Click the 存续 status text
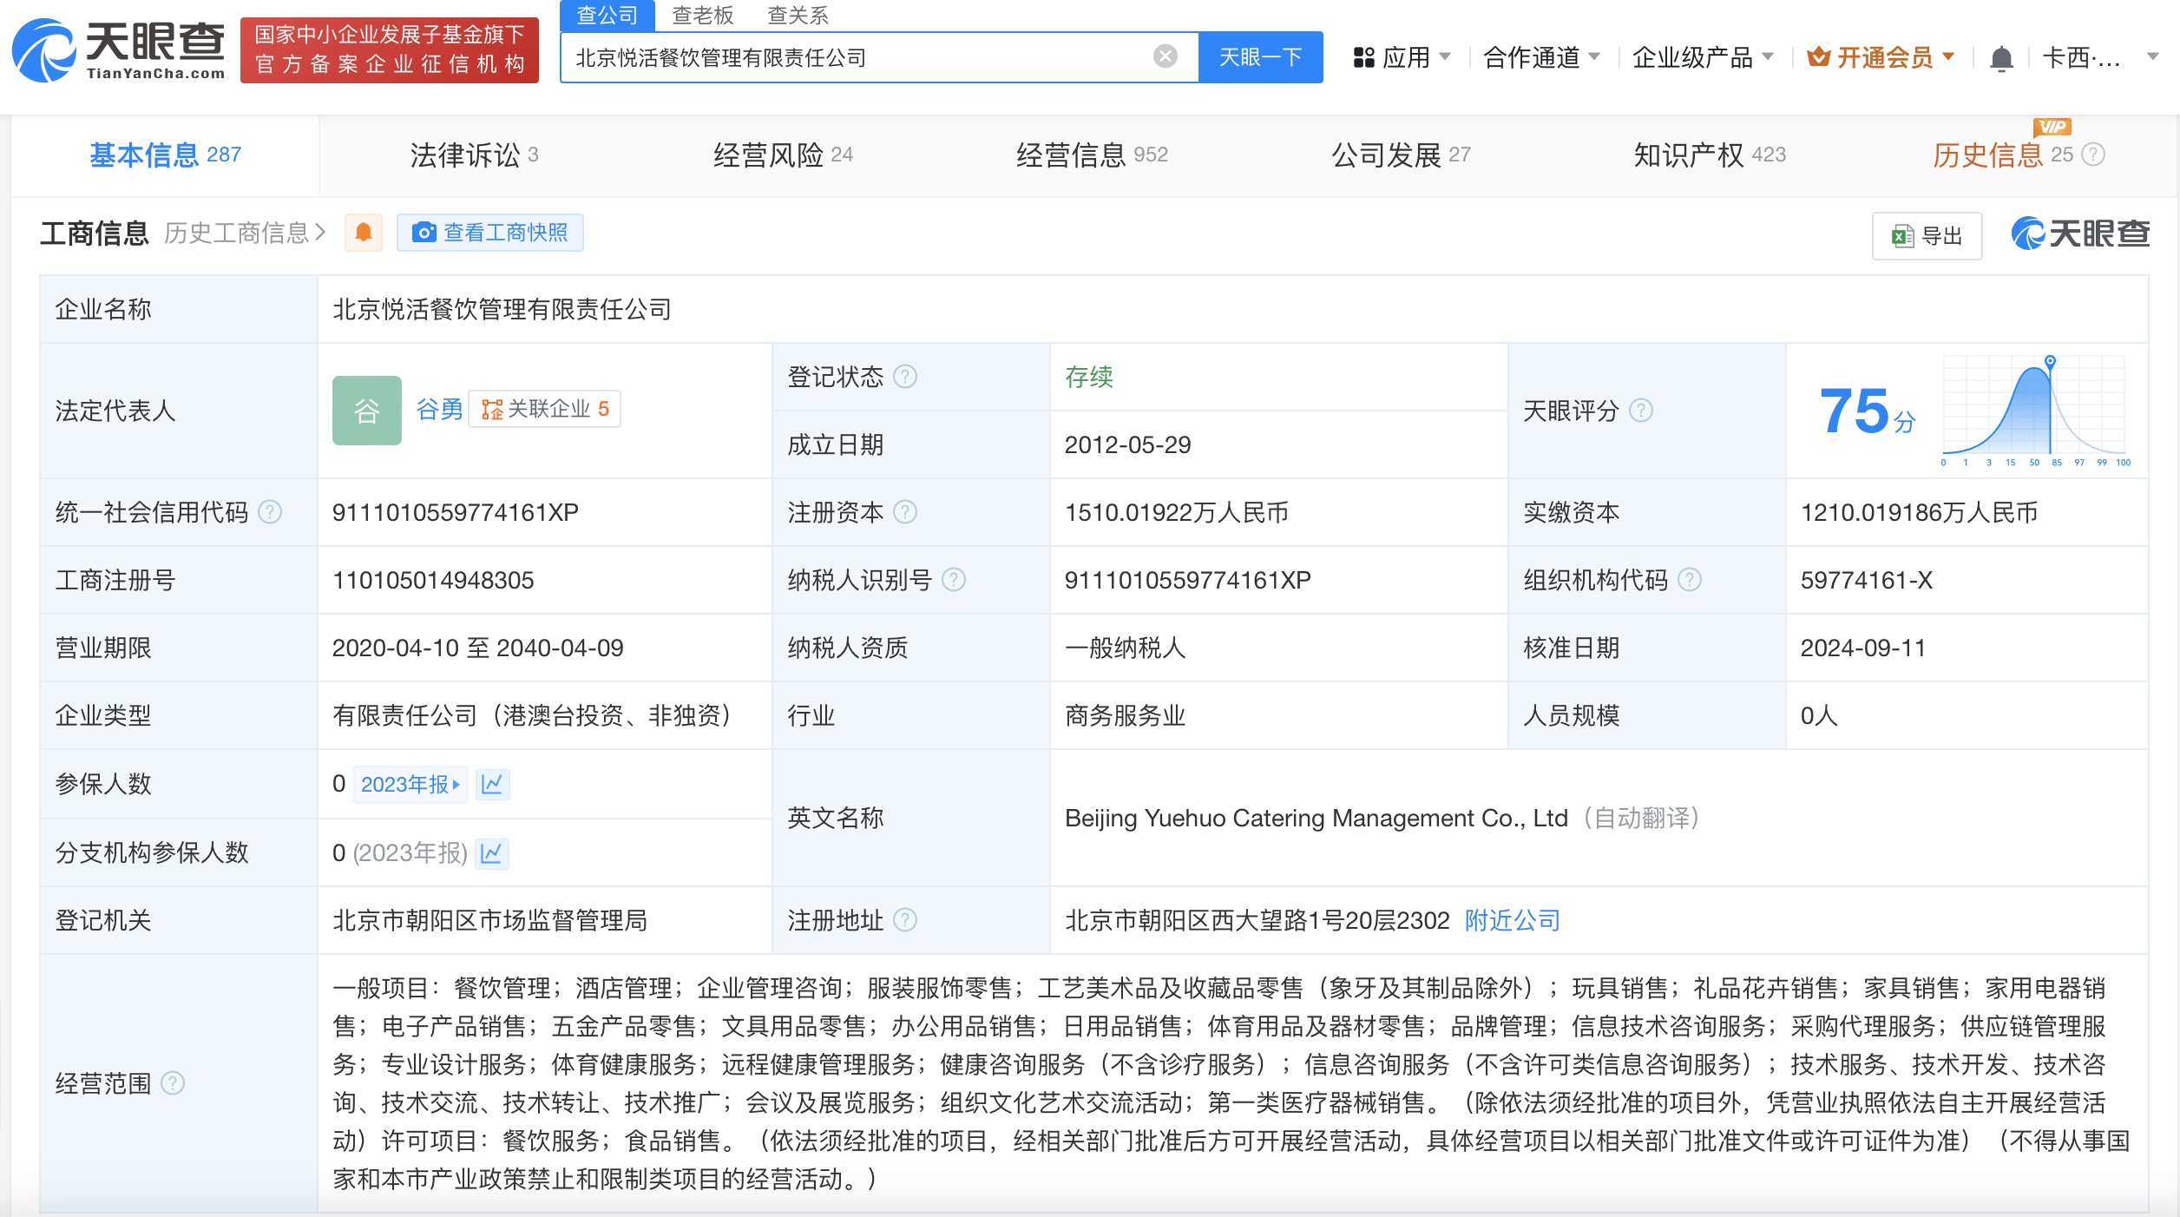The width and height of the screenshot is (2180, 1217). tap(1089, 377)
